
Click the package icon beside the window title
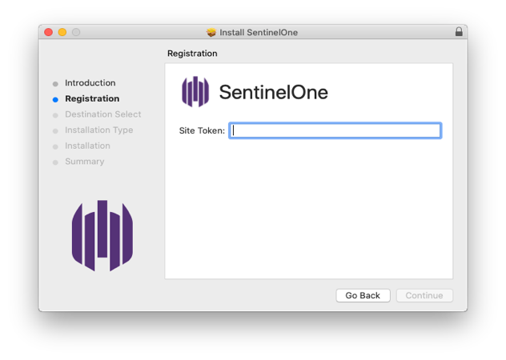click(x=211, y=32)
